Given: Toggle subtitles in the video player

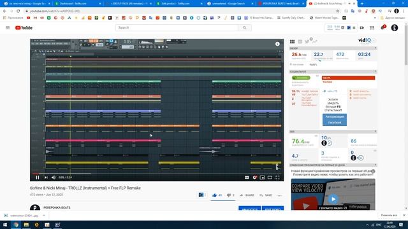Looking at the screenshot, I should (x=247, y=177).
